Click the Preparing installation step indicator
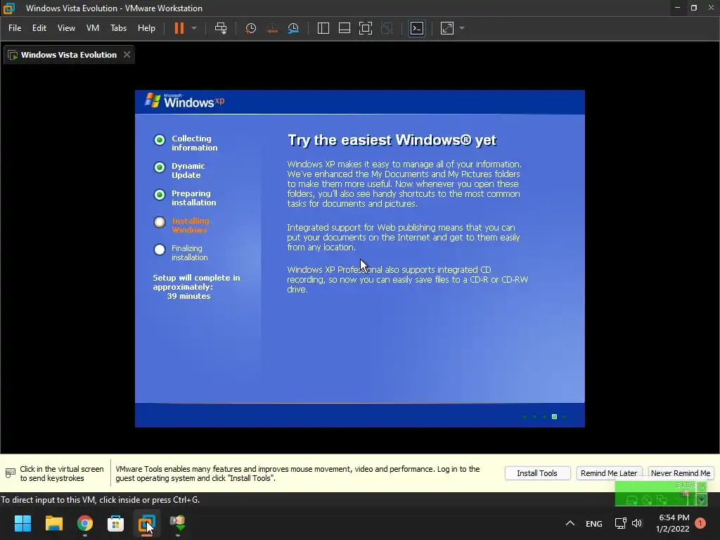 pyautogui.click(x=160, y=195)
